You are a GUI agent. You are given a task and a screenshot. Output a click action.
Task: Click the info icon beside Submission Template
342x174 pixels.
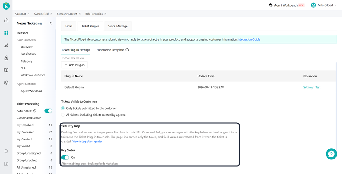pos(127,50)
